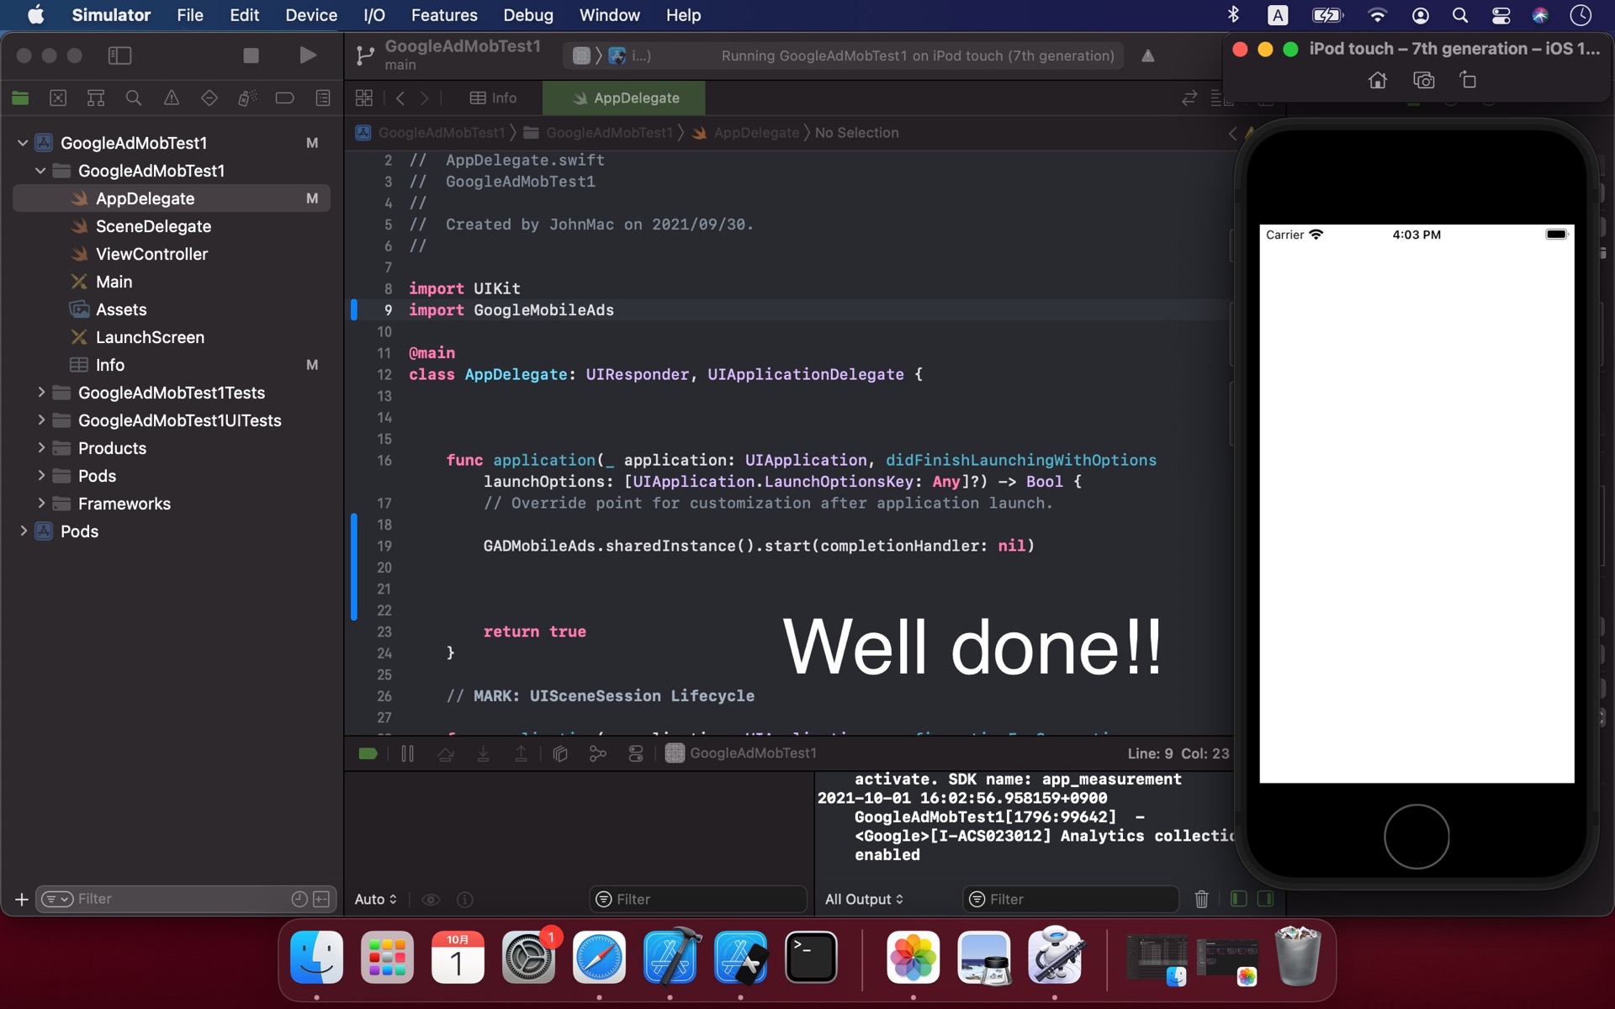Open the Auto variables scope dropdown
The height and width of the screenshot is (1009, 1615).
[375, 900]
